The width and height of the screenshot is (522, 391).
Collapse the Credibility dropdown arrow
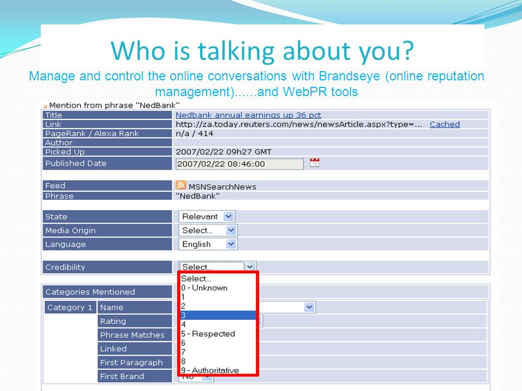coord(250,266)
